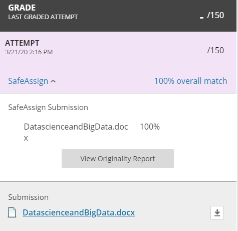Viewport: 238px width, 231px height.
Task: Click the Submission section label
Action: coord(29,197)
